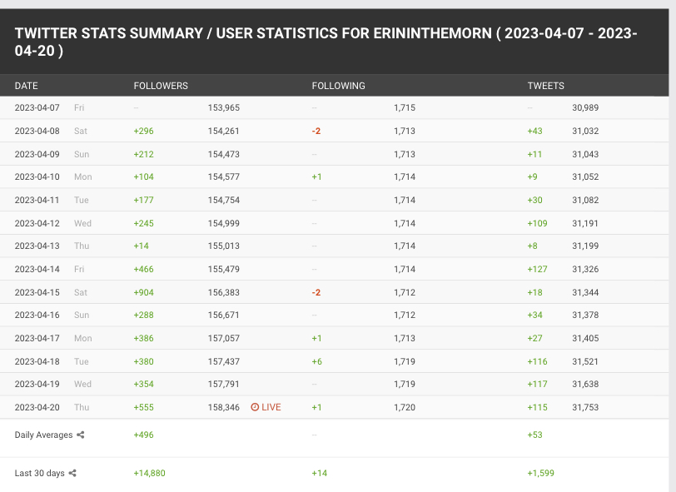Select the date 2023-04-11
The image size is (676, 492).
[x=37, y=200]
